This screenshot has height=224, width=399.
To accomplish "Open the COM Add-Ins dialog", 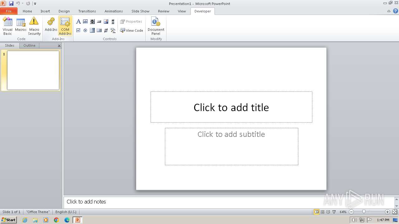I will pos(65,26).
